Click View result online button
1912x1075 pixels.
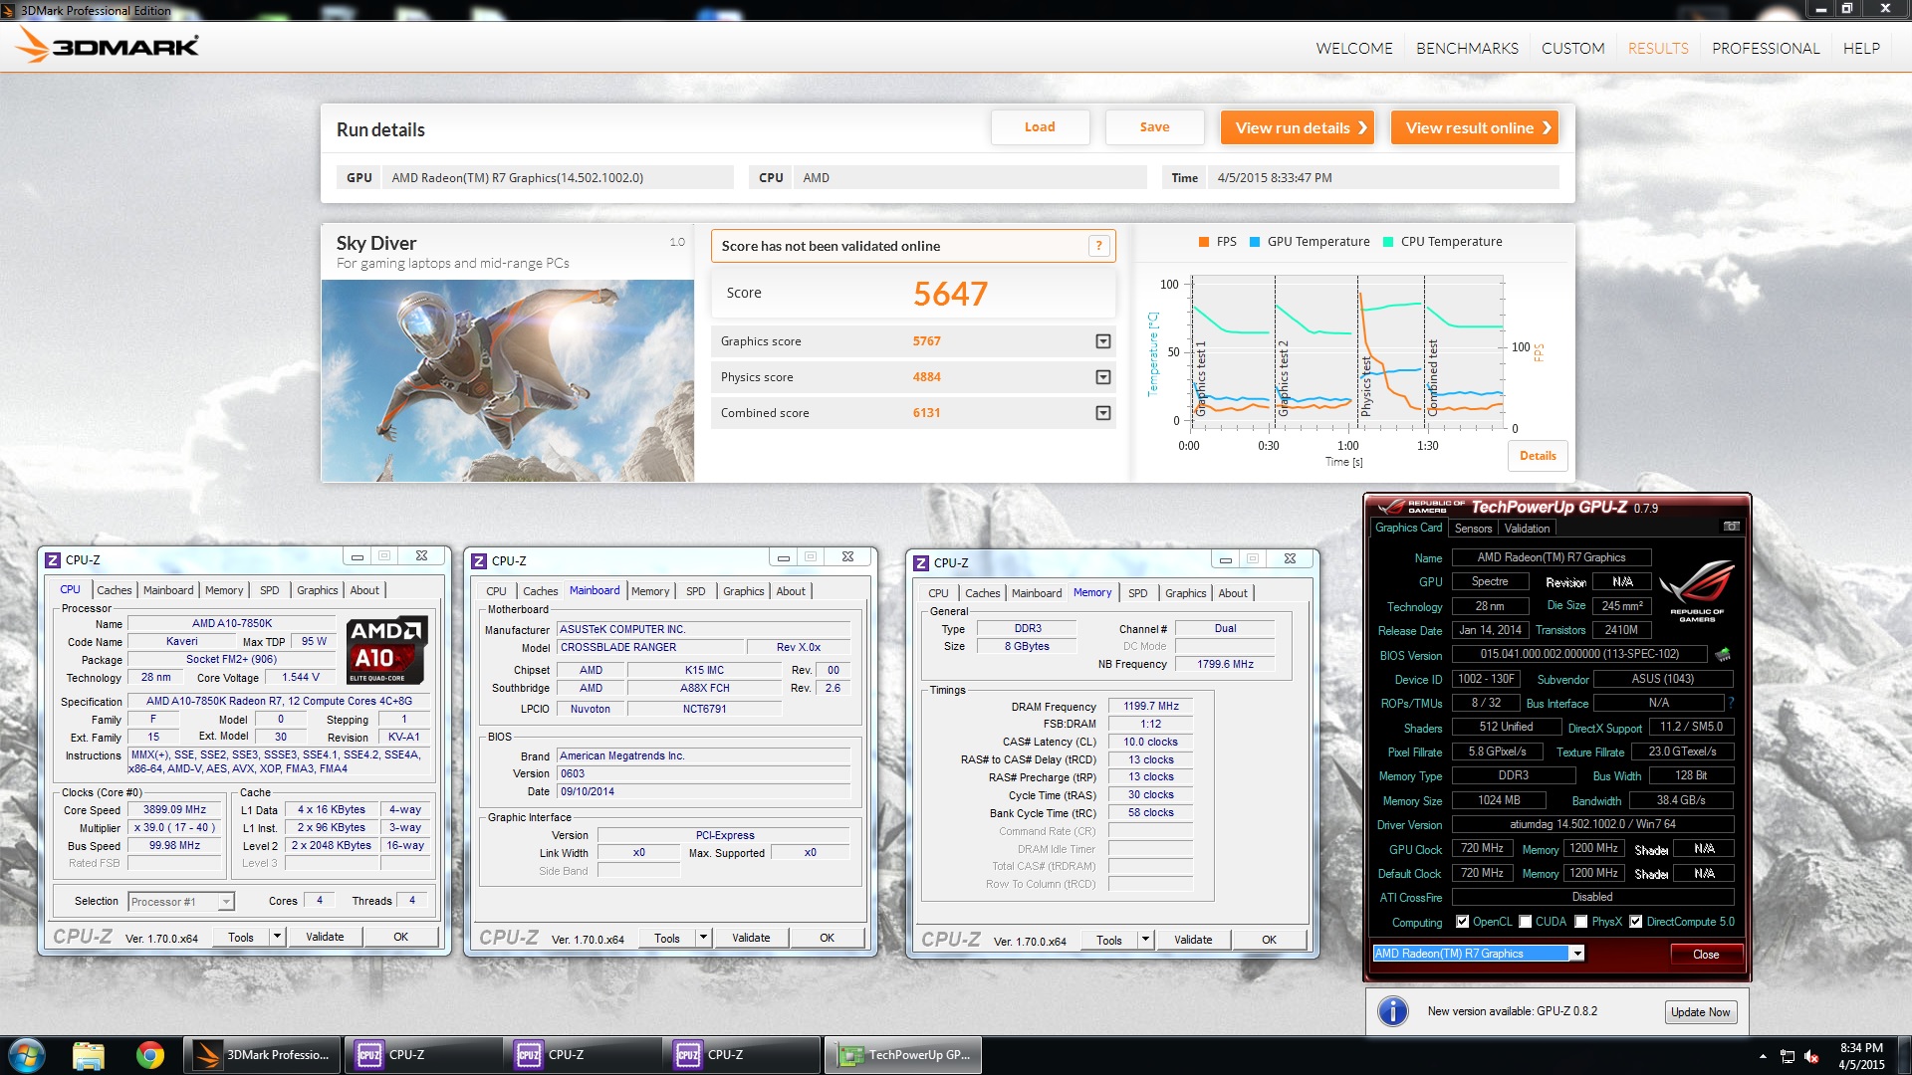pos(1474,127)
